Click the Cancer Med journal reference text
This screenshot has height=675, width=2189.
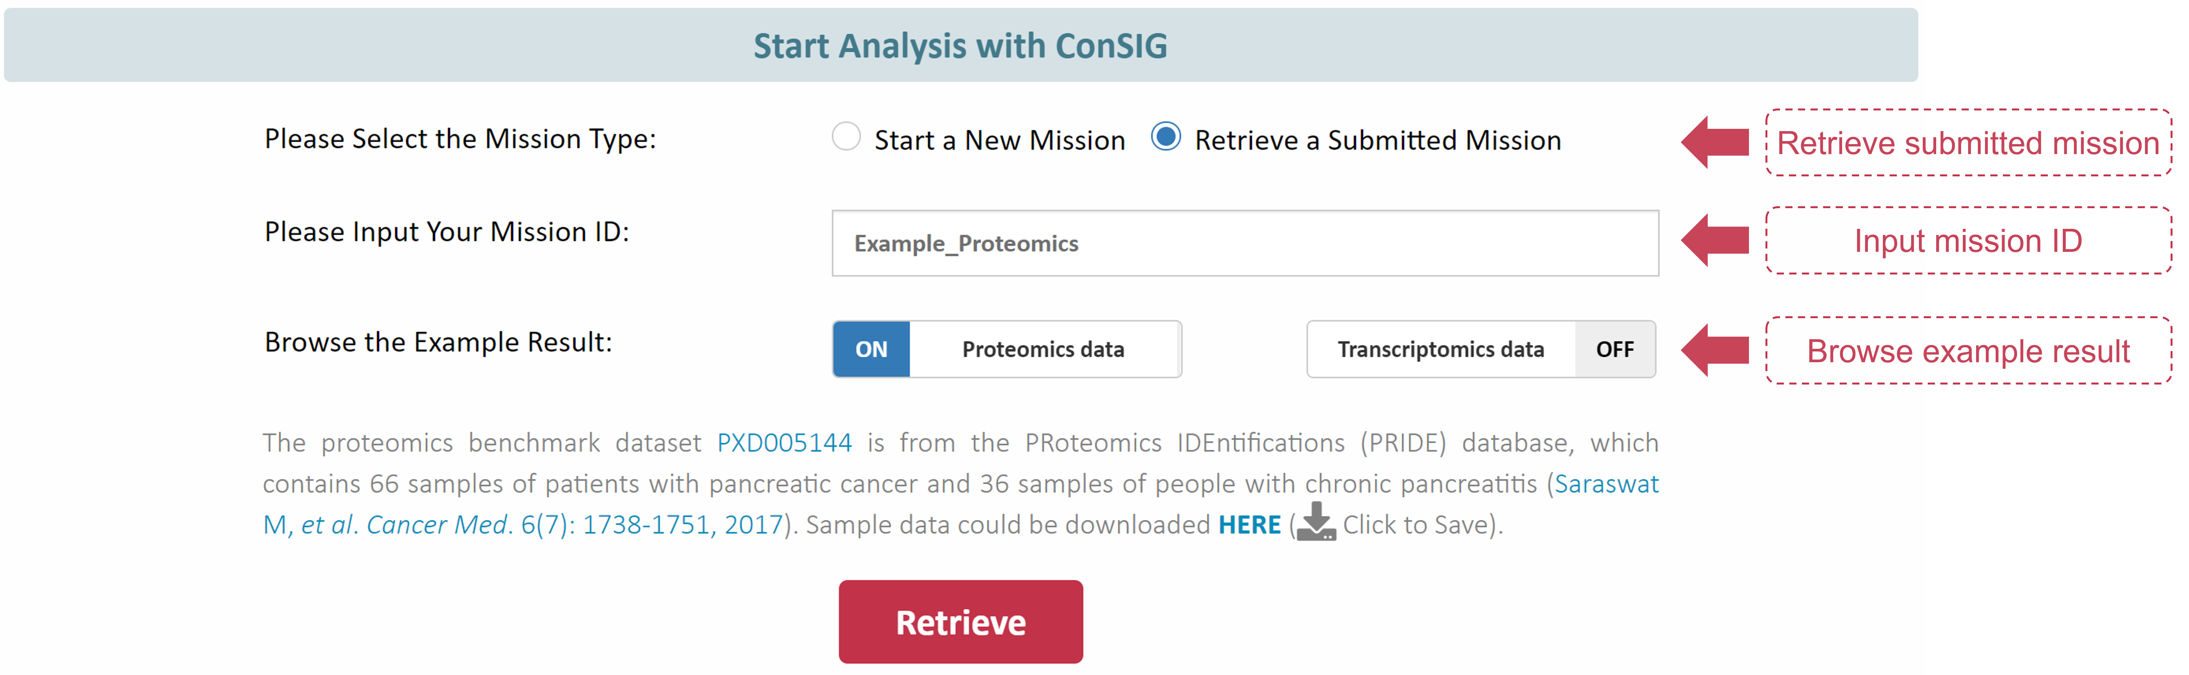(x=437, y=525)
